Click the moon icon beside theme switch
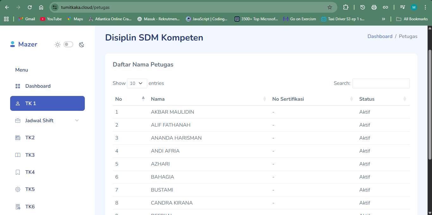The height and width of the screenshot is (215, 432). (82, 45)
